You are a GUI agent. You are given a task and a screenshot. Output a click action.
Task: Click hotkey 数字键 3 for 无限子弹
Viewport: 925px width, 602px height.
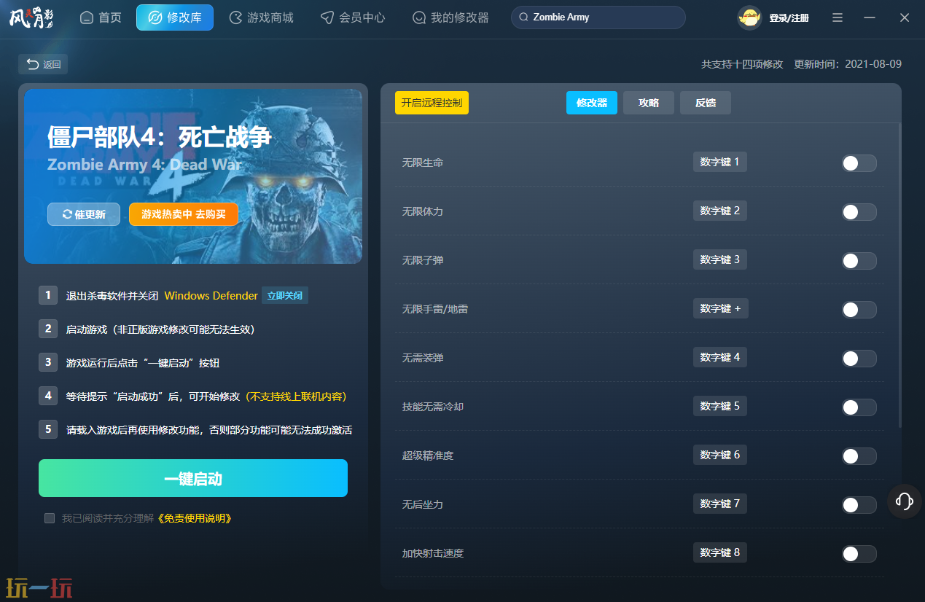(720, 259)
